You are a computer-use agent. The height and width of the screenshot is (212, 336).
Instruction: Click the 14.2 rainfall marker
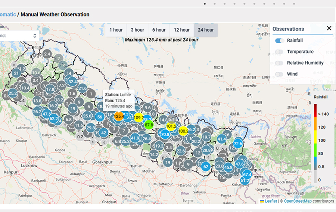click(154, 154)
